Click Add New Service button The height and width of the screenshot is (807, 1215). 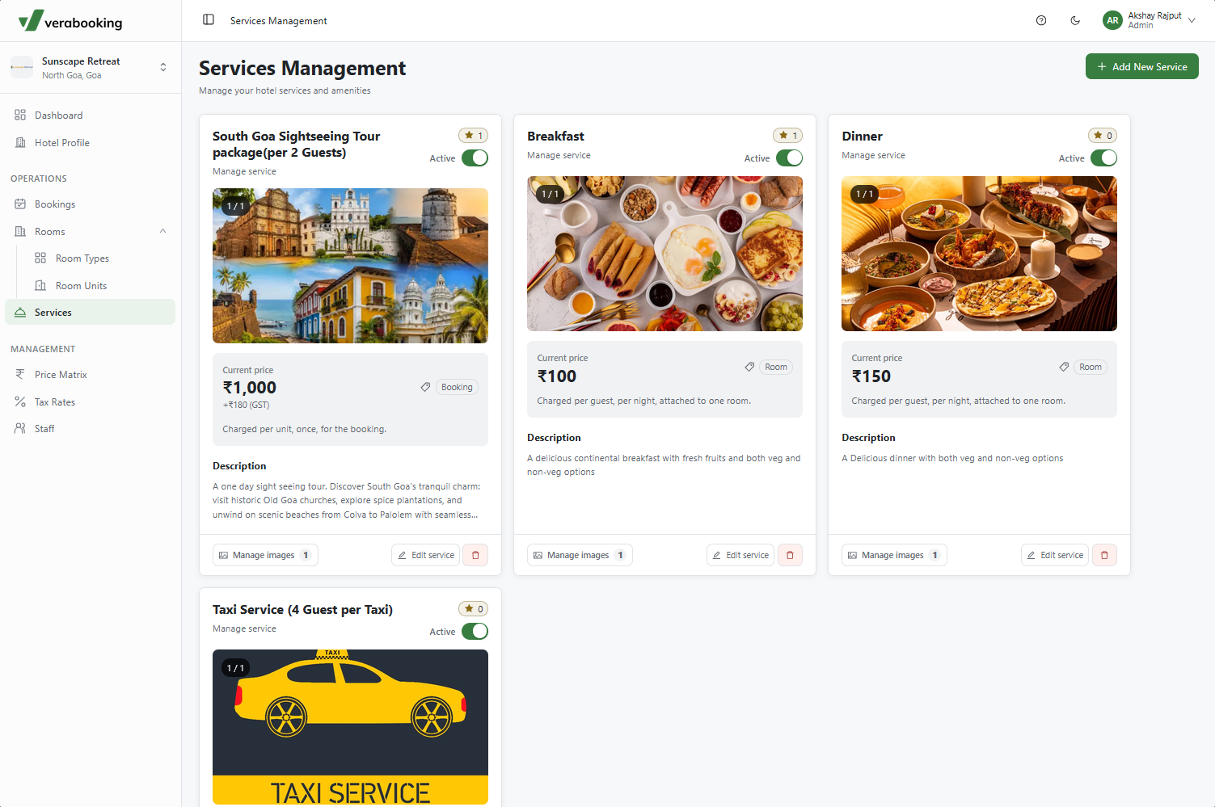click(1141, 66)
